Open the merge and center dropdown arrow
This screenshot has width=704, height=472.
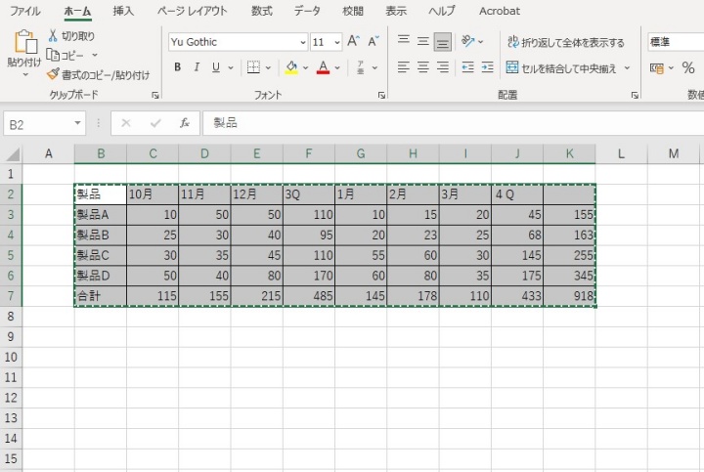point(627,67)
